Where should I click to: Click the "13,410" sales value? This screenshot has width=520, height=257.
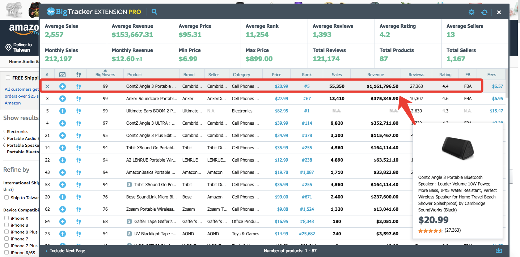click(x=337, y=99)
